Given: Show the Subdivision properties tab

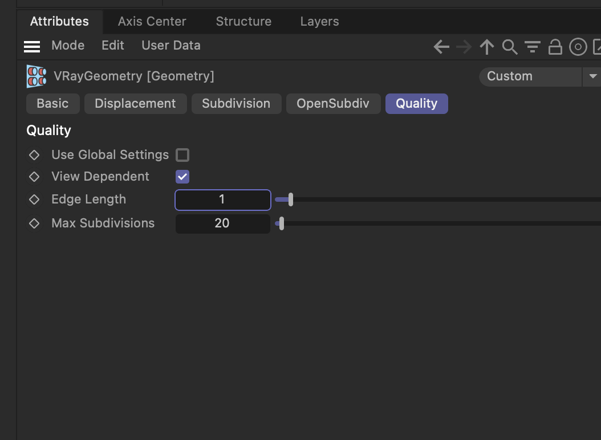Looking at the screenshot, I should (x=236, y=104).
